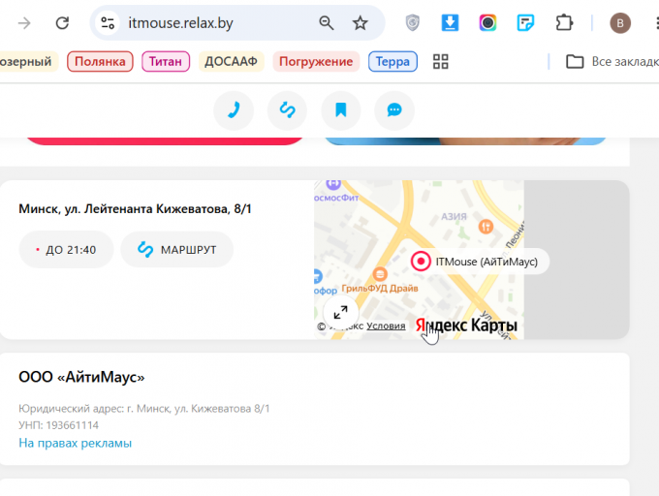Click the address bar URL itmouse.relax.by
The height and width of the screenshot is (496, 659).
(180, 23)
